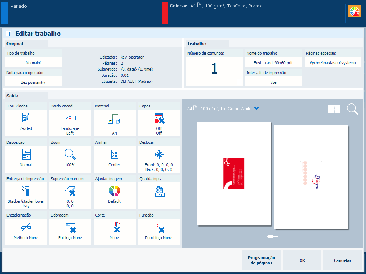Select the Saída tab
The height and width of the screenshot is (274, 366).
pyautogui.click(x=26, y=96)
